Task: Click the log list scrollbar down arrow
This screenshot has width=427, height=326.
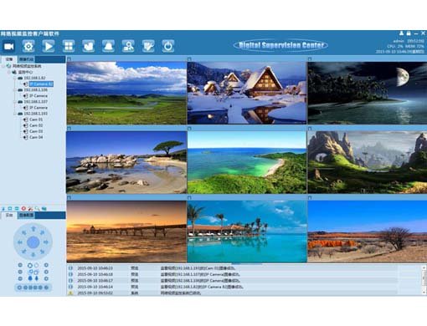Action: coord(424,293)
